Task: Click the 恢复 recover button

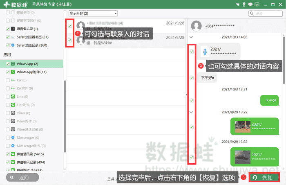Action: coord(264,177)
